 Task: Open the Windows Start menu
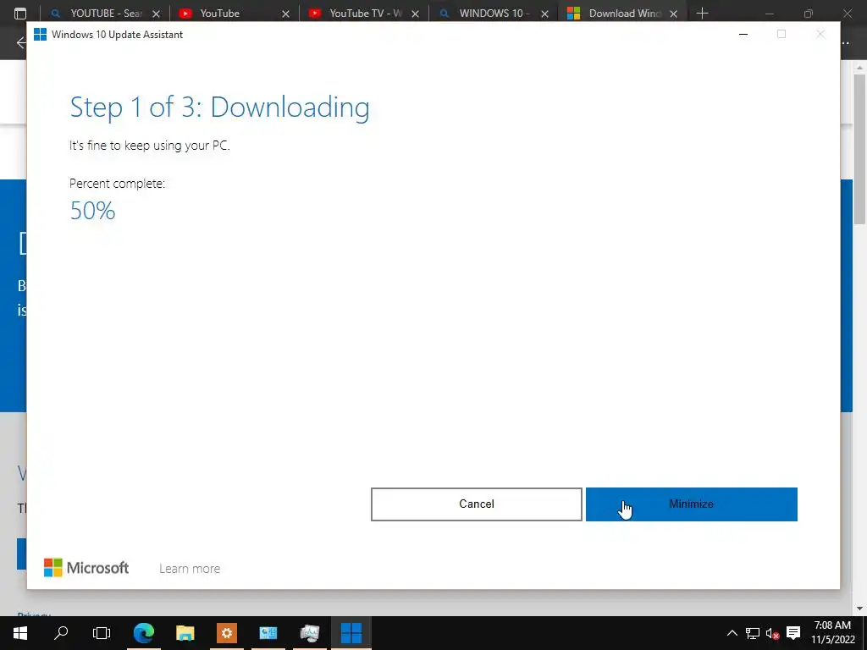20,633
